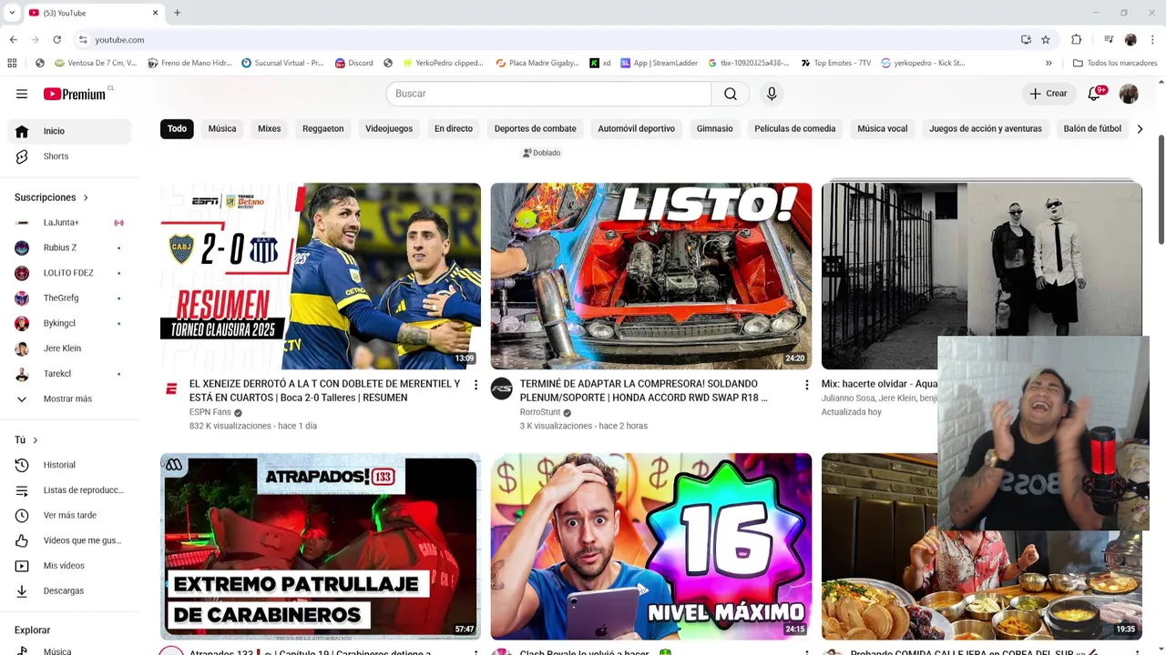Go to Shorts in sidebar

click(69, 156)
